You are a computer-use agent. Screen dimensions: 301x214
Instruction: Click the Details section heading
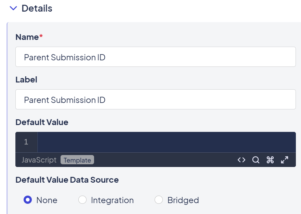[37, 9]
